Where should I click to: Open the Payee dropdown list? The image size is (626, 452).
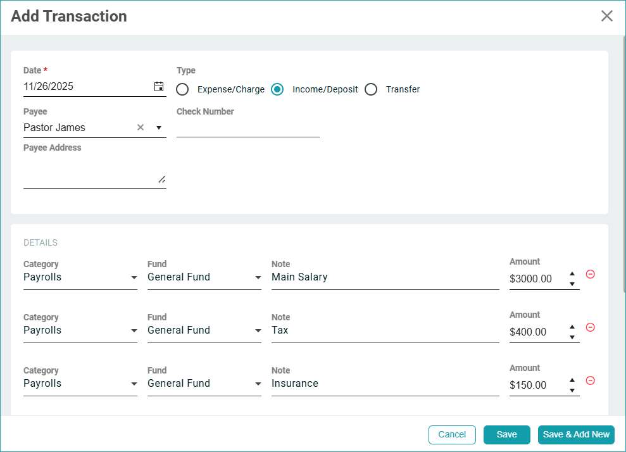click(x=159, y=128)
